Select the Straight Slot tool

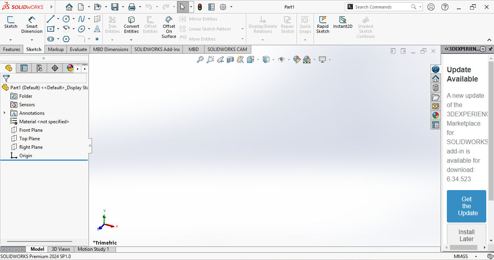51,39
